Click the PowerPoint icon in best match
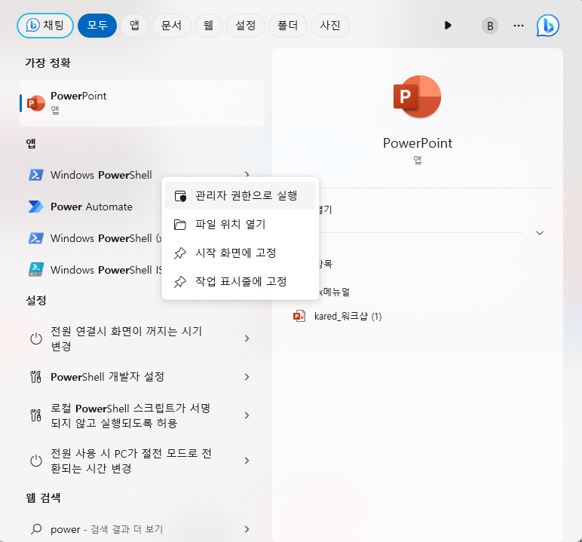 [36, 103]
